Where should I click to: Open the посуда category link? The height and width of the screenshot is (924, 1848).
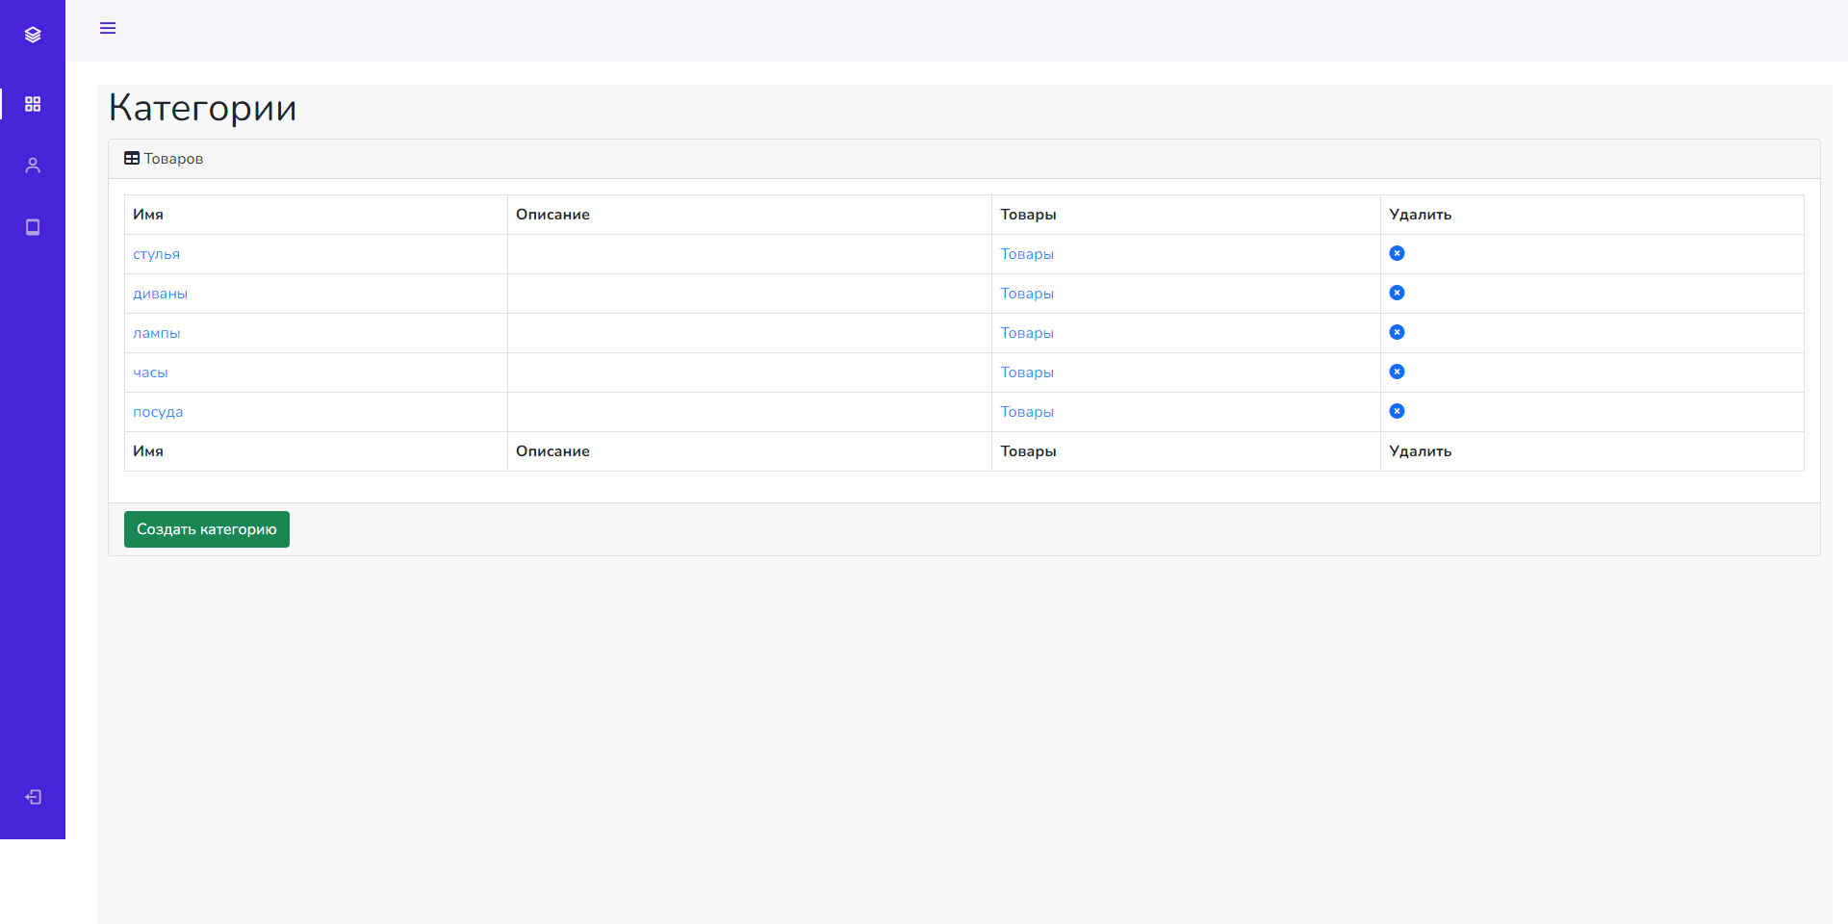click(158, 412)
